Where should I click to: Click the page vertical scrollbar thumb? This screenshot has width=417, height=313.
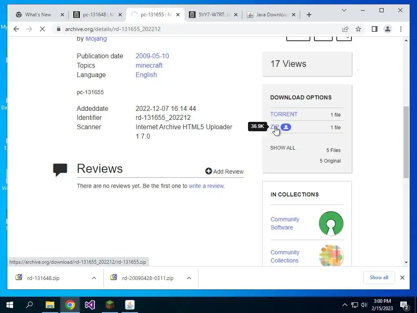pyautogui.click(x=406, y=142)
